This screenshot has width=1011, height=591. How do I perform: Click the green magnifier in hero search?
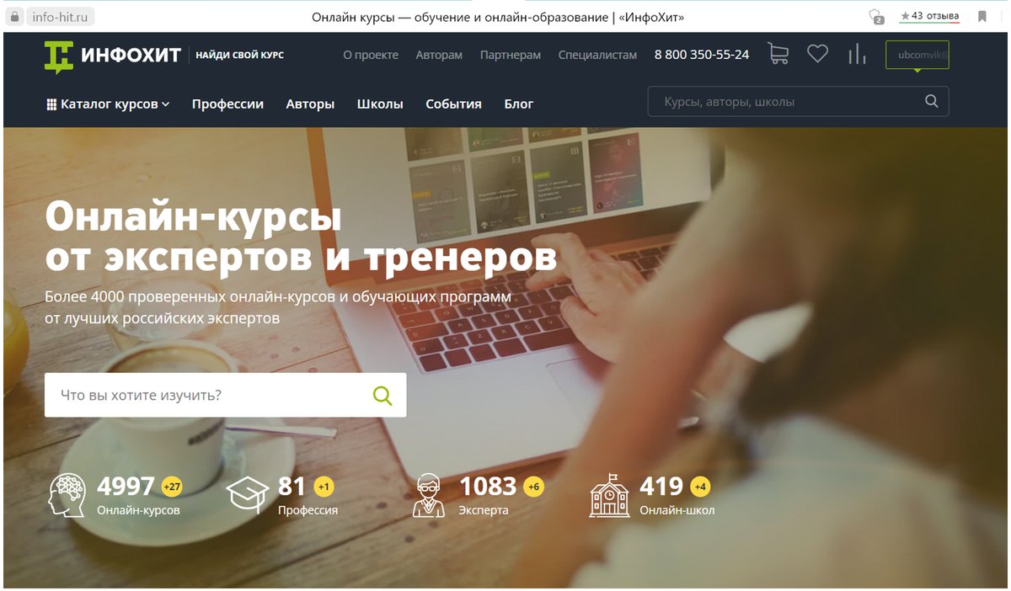pos(382,396)
